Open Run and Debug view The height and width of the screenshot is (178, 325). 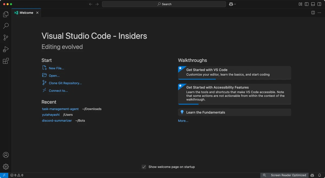(x=6, y=49)
